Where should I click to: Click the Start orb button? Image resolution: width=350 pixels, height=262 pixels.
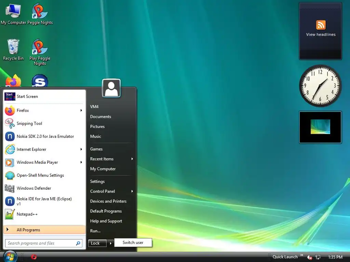point(10,257)
